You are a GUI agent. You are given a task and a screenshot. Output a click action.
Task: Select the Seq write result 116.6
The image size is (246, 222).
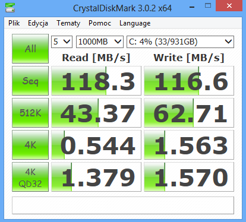pyautogui.click(x=189, y=81)
